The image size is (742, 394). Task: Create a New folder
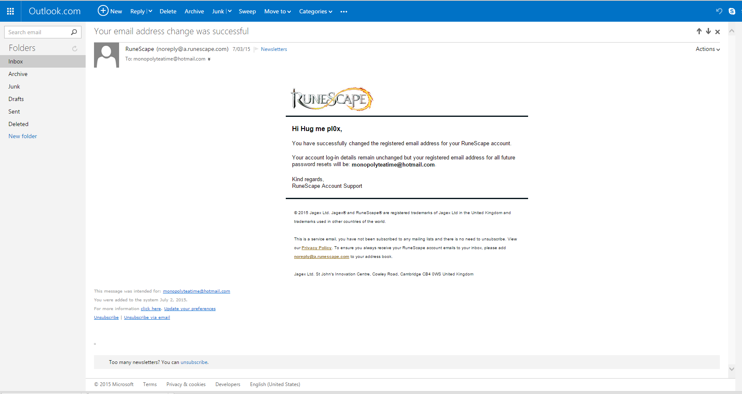(23, 136)
